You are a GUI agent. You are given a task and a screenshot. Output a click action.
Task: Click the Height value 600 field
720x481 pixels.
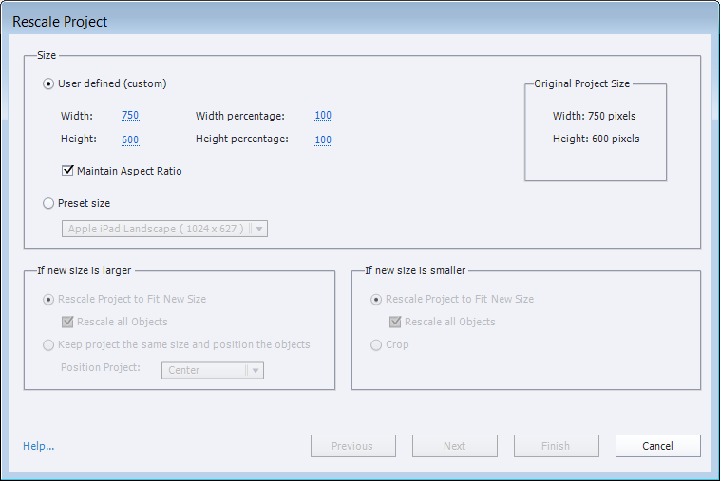[130, 139]
